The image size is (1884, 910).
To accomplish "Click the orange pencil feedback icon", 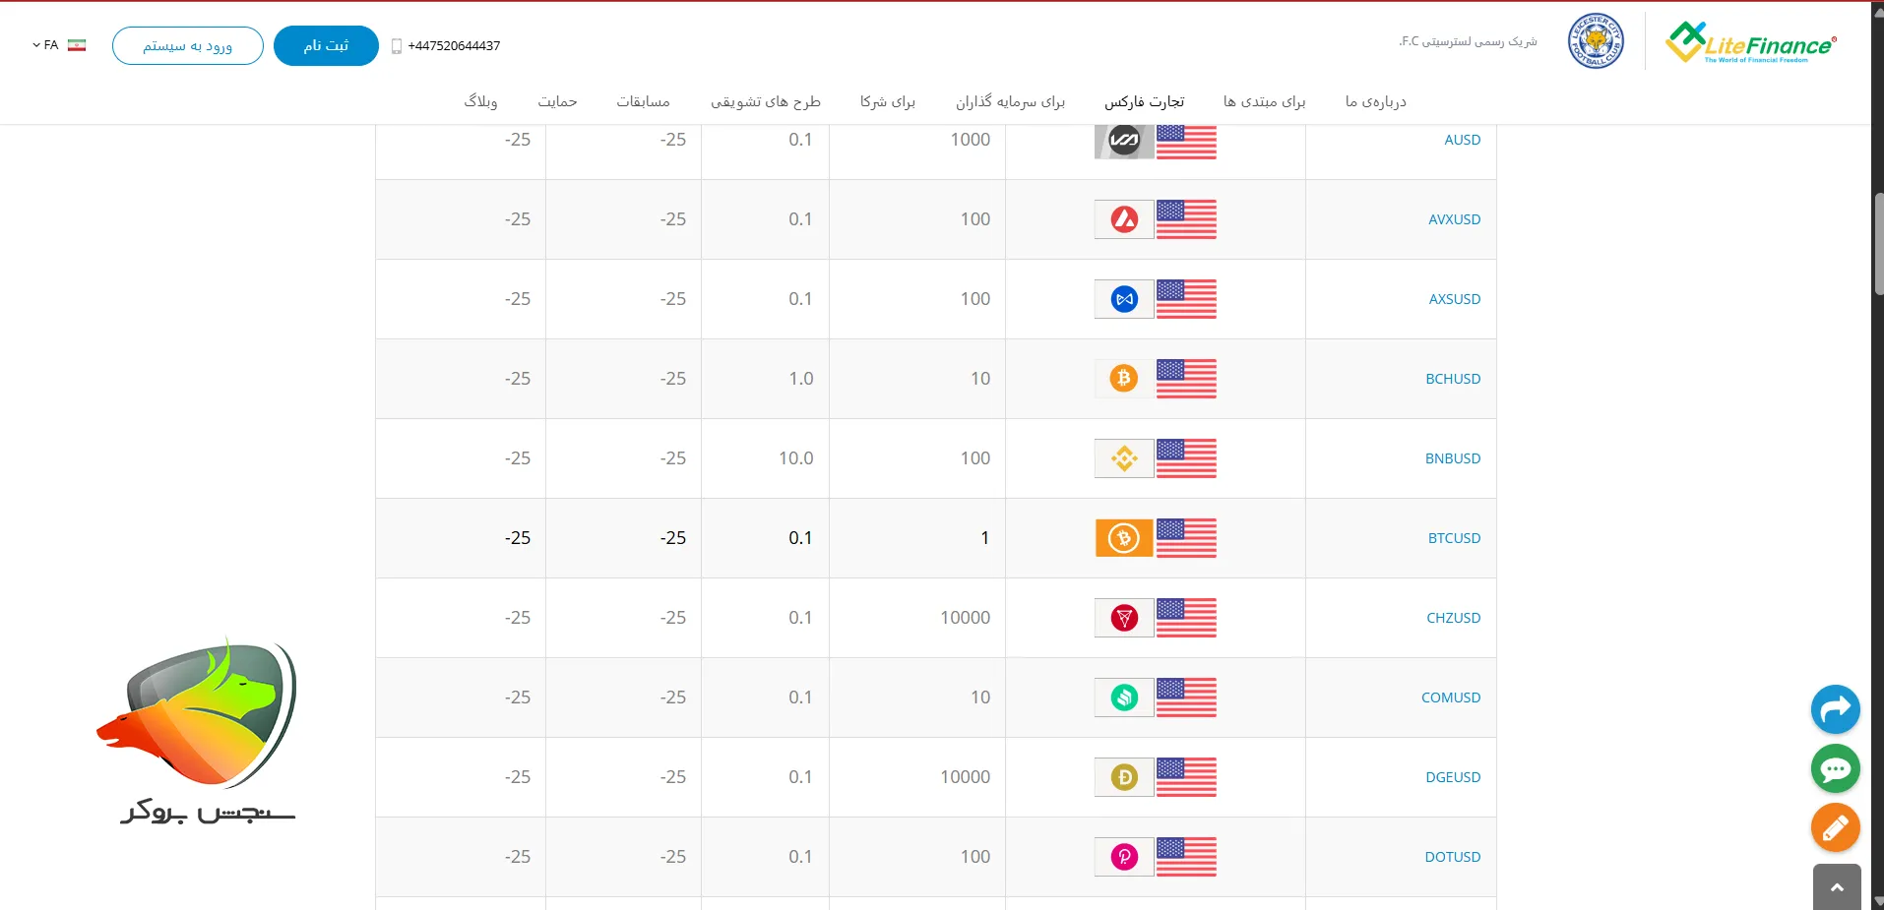I will point(1835,828).
